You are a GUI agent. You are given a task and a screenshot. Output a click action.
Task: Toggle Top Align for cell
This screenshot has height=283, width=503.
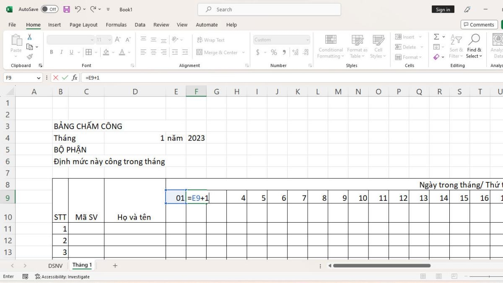click(143, 40)
